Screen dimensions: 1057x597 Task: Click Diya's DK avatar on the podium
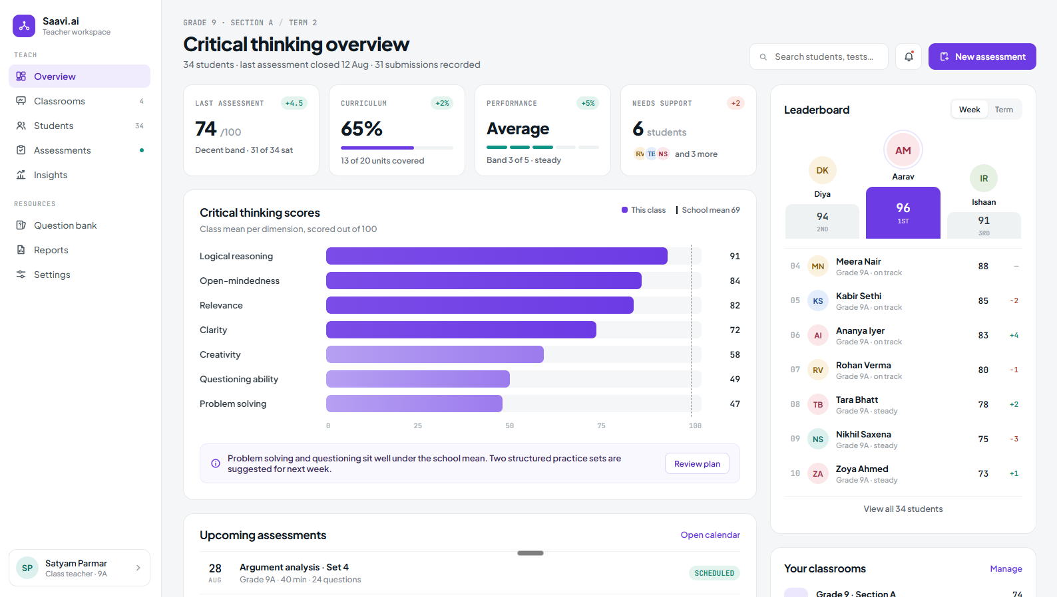pyautogui.click(x=823, y=170)
